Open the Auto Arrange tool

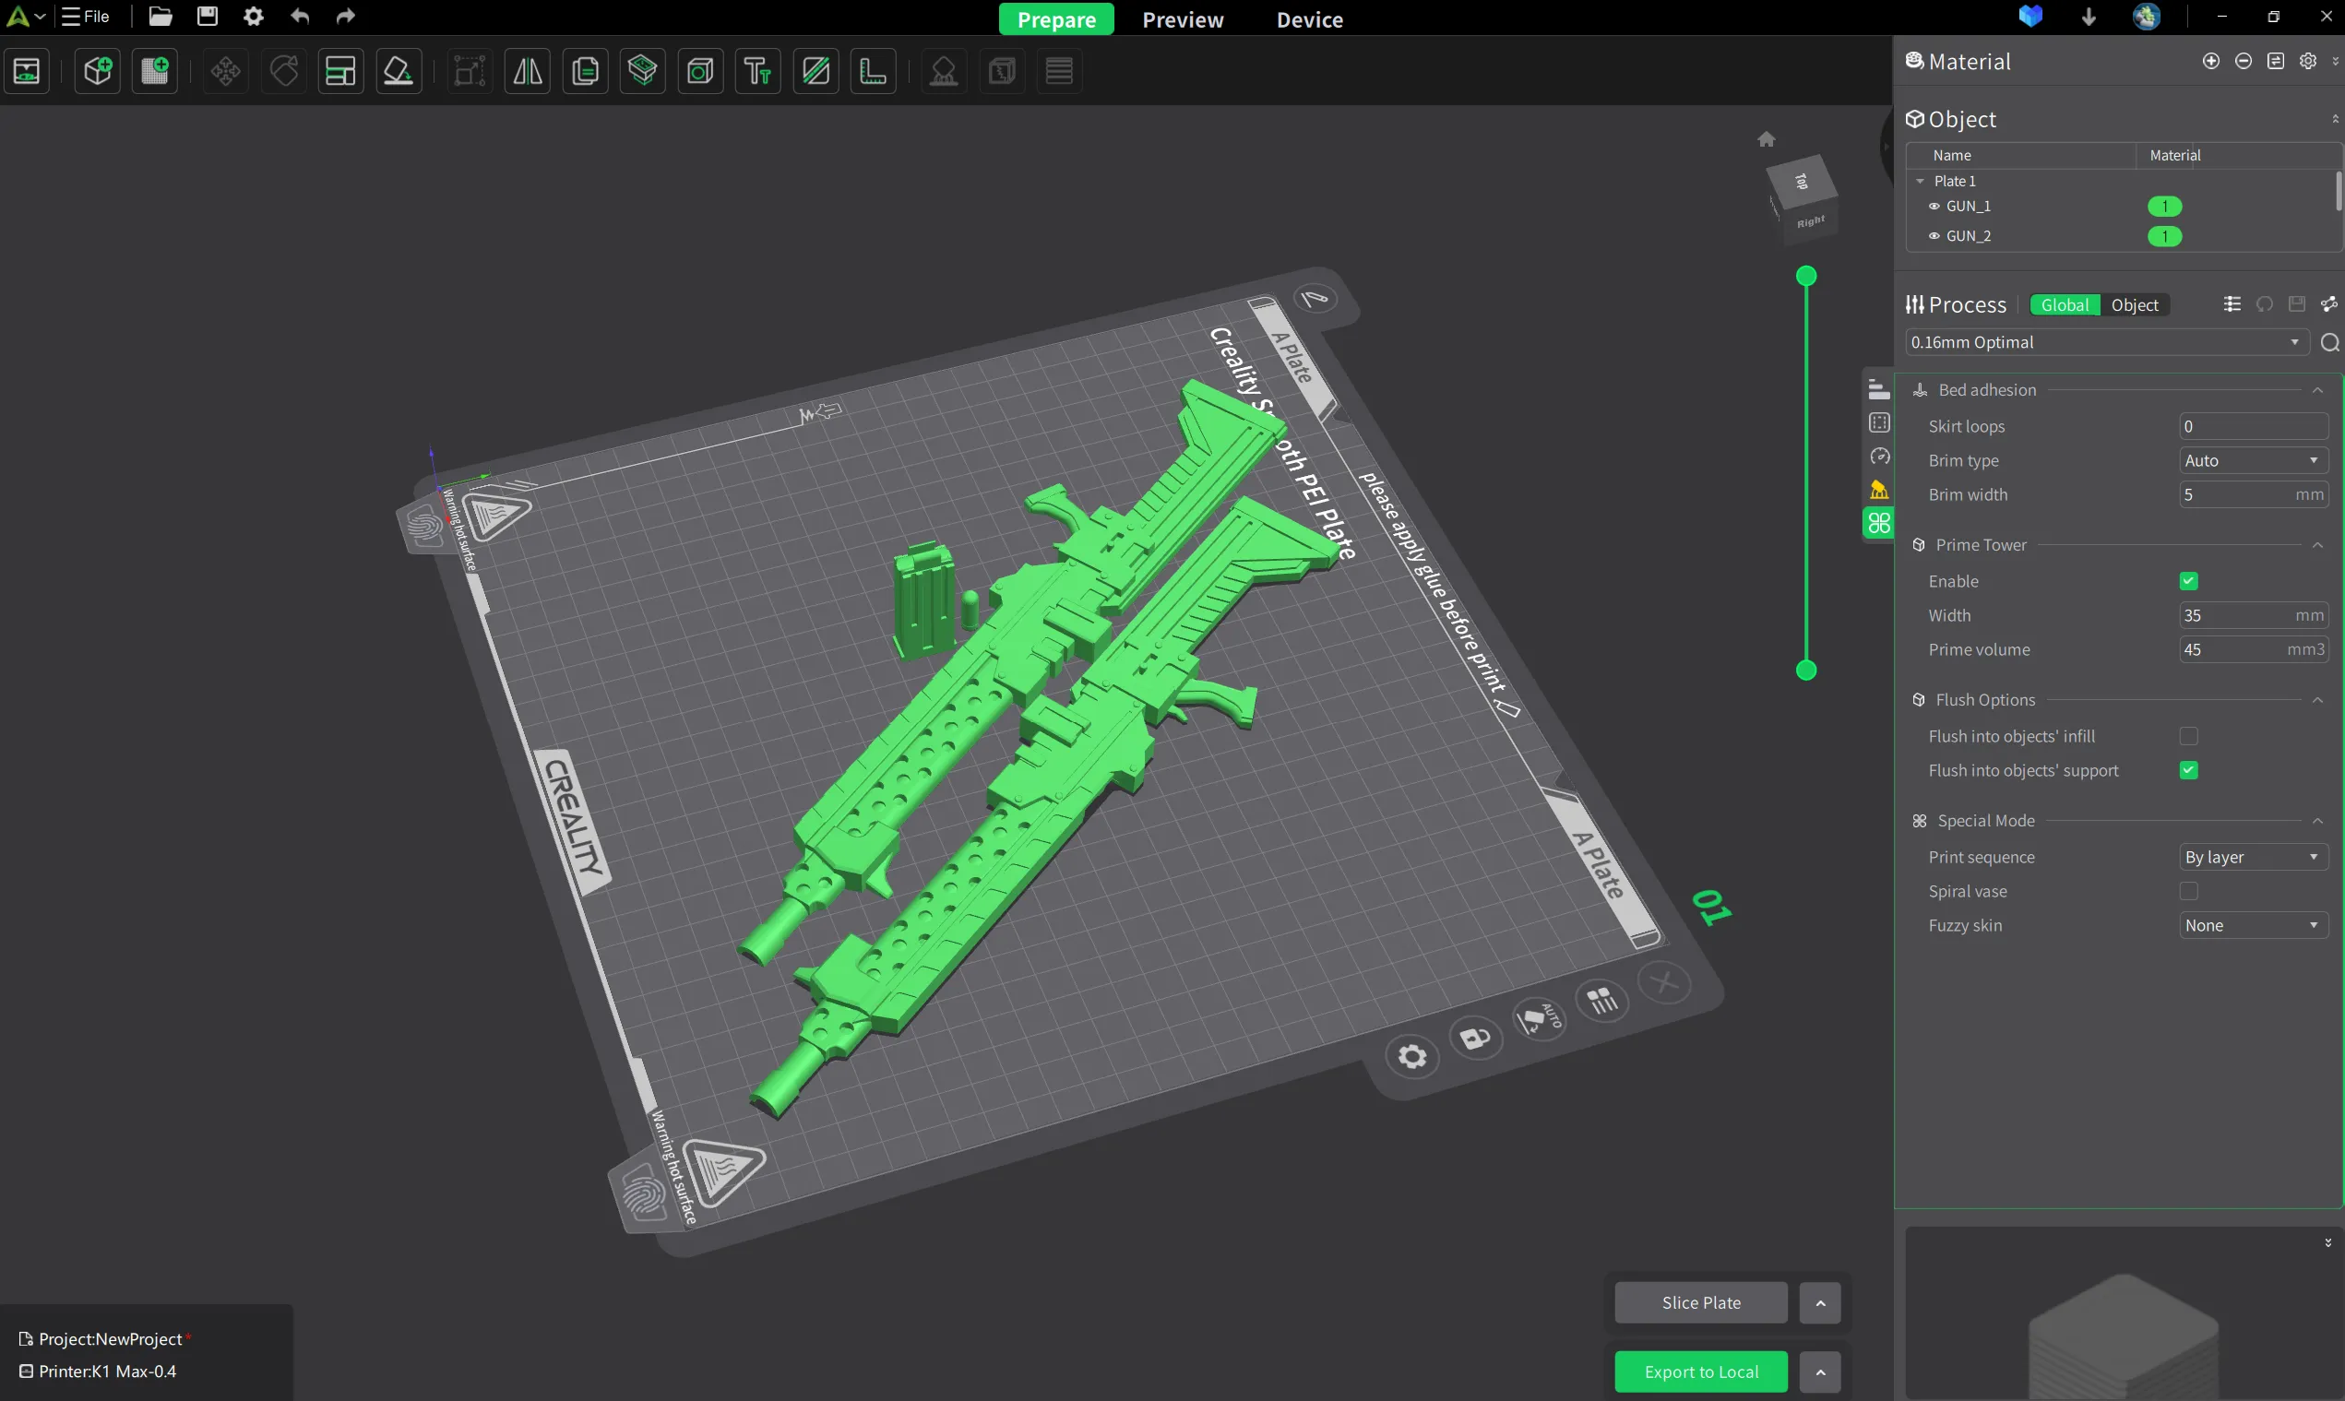pos(340,71)
